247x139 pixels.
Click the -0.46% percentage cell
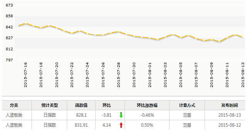(147, 115)
